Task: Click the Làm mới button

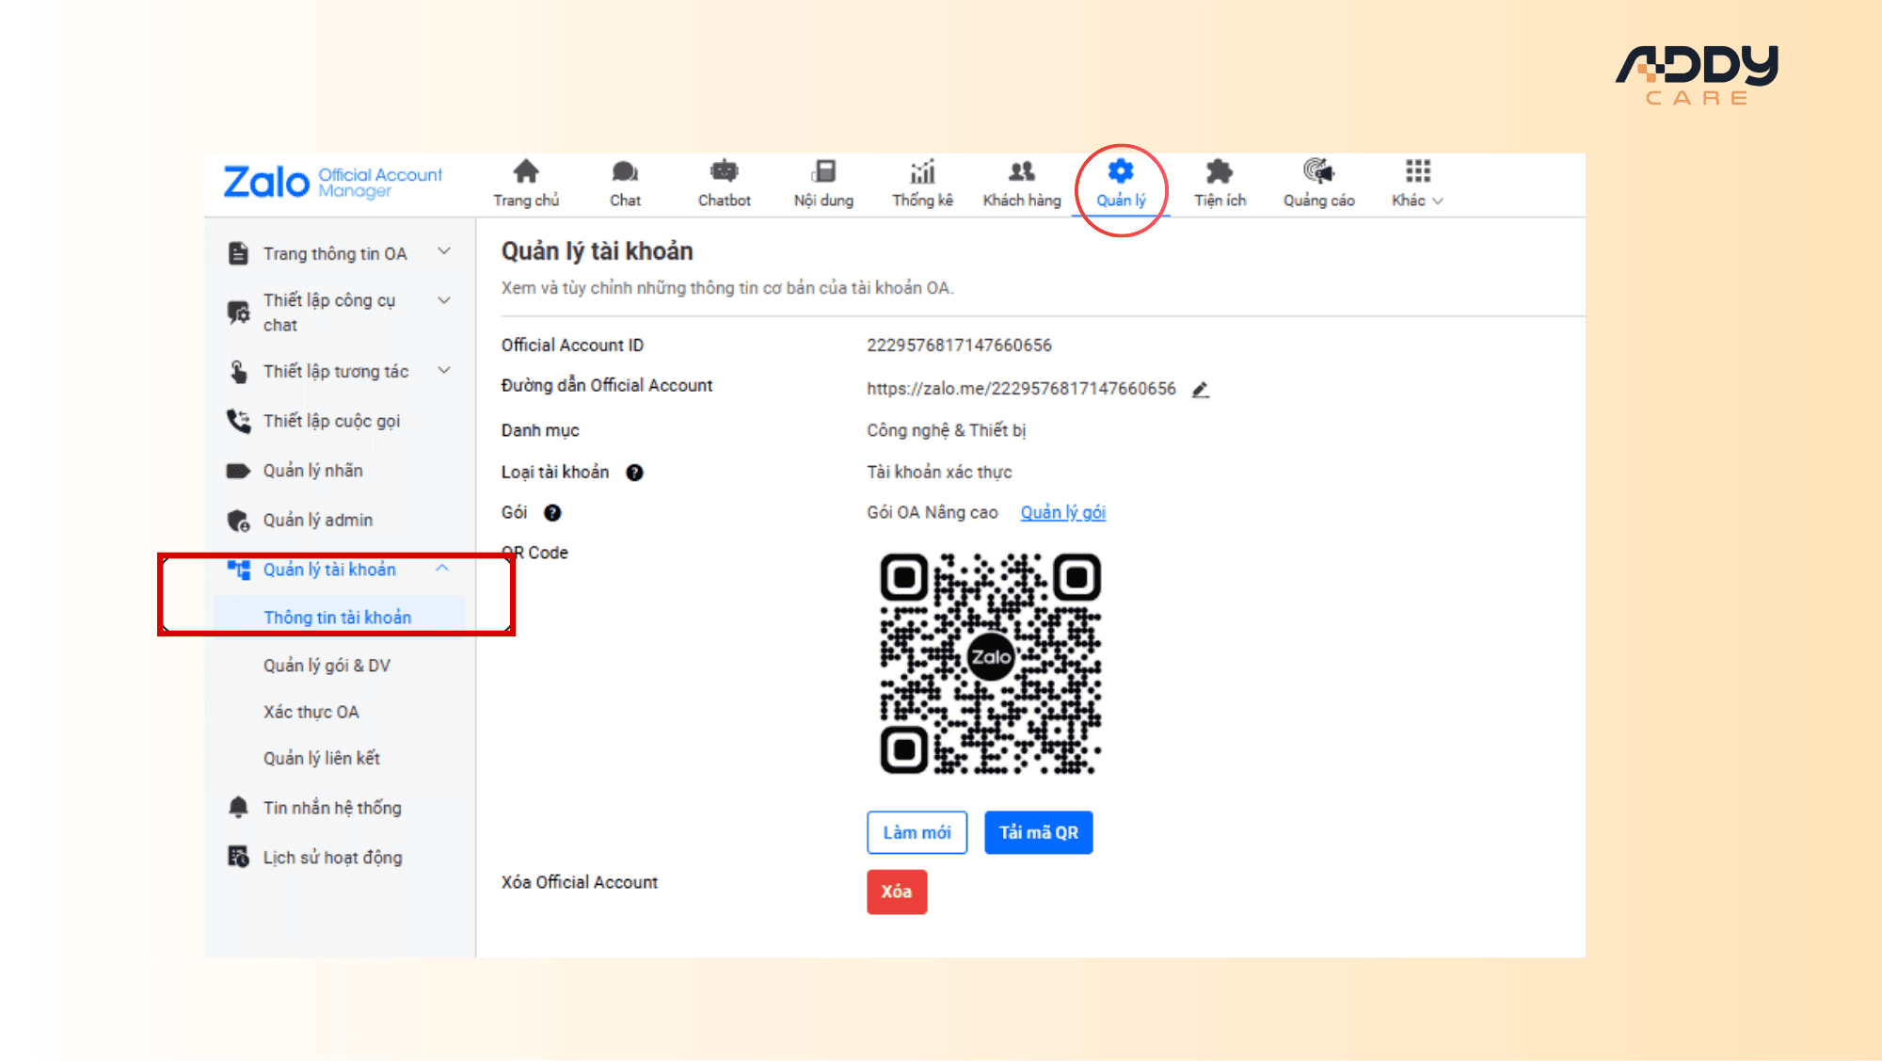Action: pyautogui.click(x=917, y=832)
